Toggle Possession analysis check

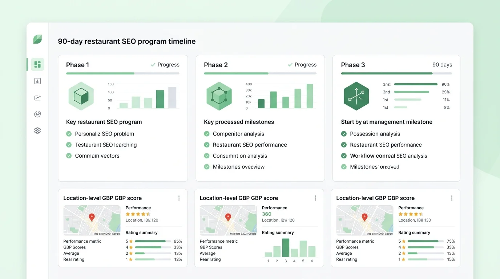(344, 134)
